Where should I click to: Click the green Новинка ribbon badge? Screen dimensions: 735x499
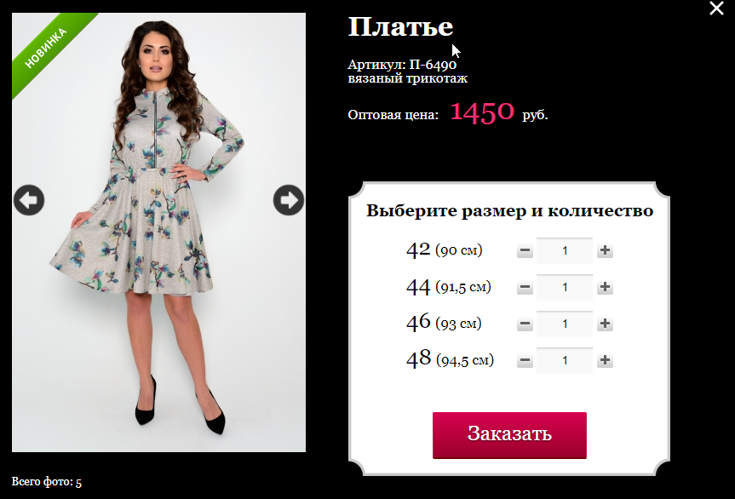(x=47, y=49)
